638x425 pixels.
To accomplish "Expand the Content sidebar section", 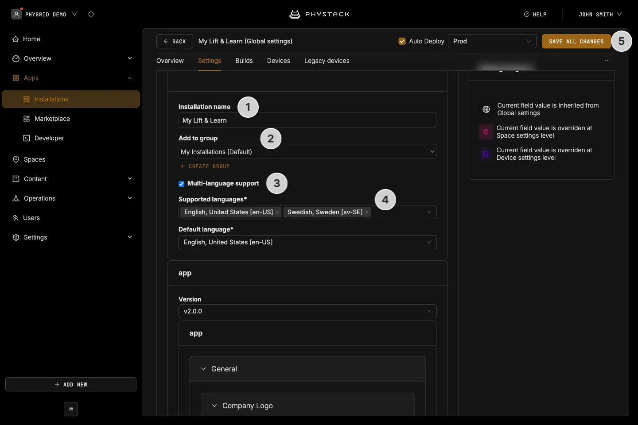I will coord(130,179).
